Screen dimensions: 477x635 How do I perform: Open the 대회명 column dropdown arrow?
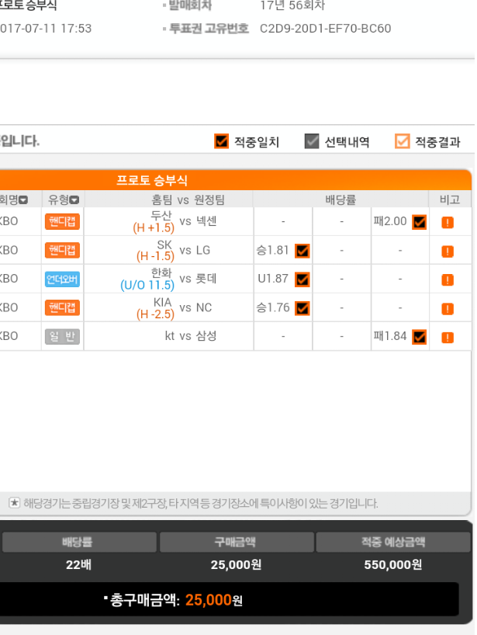(x=23, y=200)
